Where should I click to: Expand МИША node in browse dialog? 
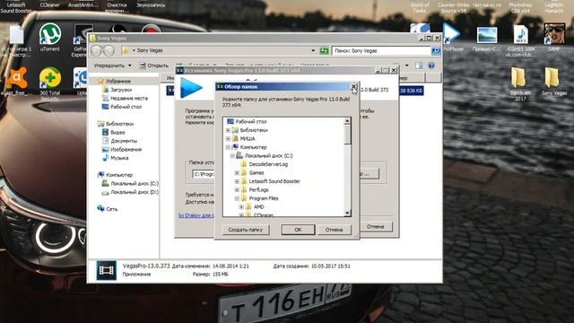[228, 138]
